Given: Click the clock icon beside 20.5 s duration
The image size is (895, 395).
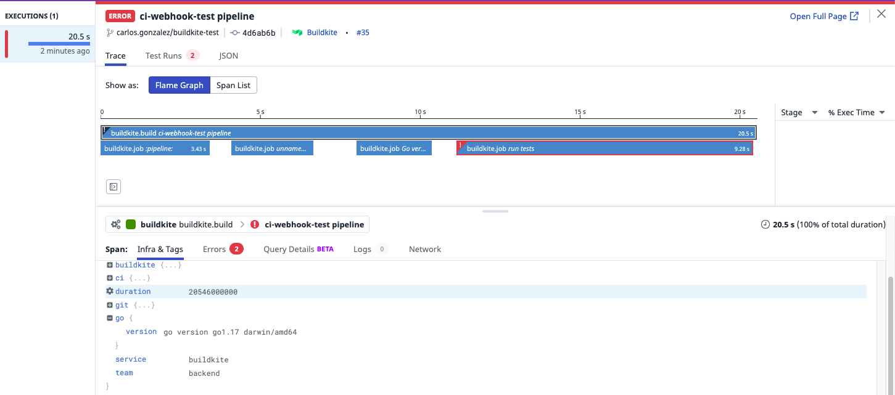Looking at the screenshot, I should 765,225.
